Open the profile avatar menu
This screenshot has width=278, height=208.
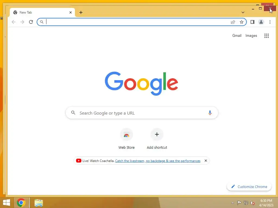click(261, 22)
